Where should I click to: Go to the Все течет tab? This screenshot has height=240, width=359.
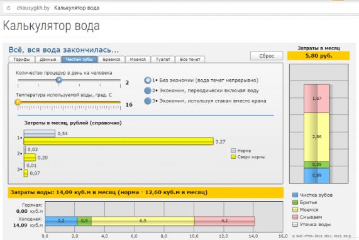(190, 60)
